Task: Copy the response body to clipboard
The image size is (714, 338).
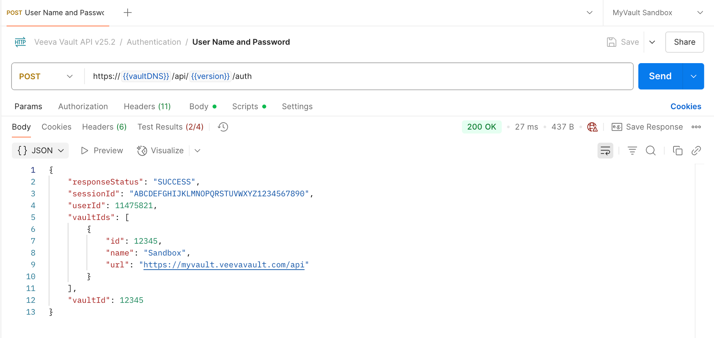Action: tap(677, 151)
